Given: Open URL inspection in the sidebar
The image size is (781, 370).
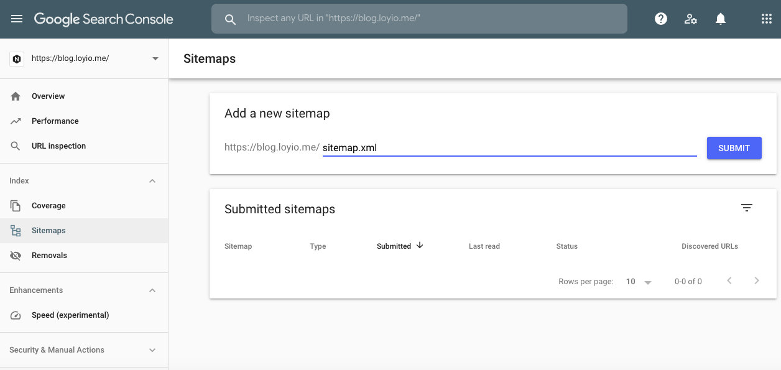Looking at the screenshot, I should click(84, 146).
